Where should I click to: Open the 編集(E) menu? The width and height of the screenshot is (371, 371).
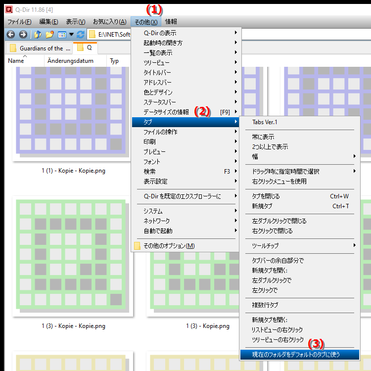(x=48, y=22)
